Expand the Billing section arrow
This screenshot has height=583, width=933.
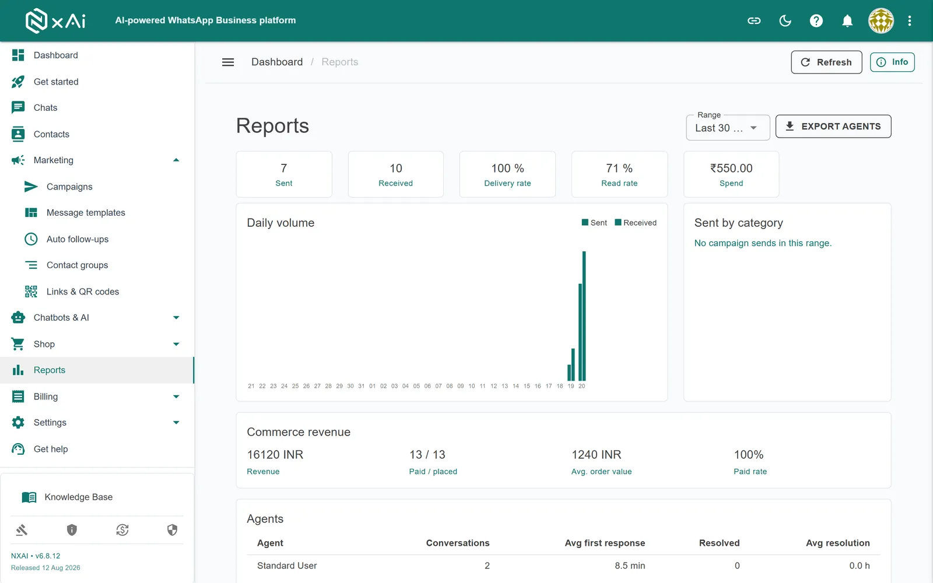click(x=176, y=396)
